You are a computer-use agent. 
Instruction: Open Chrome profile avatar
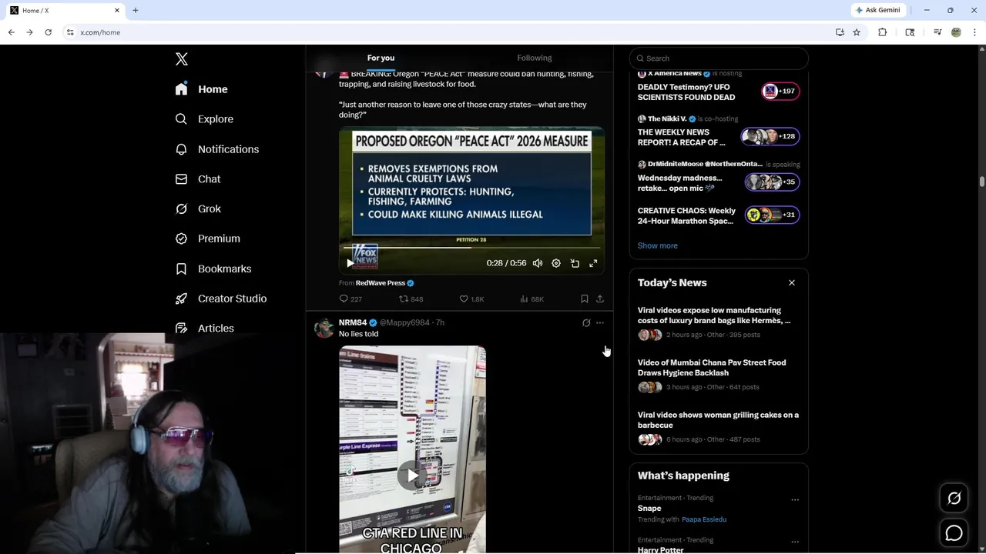point(956,32)
